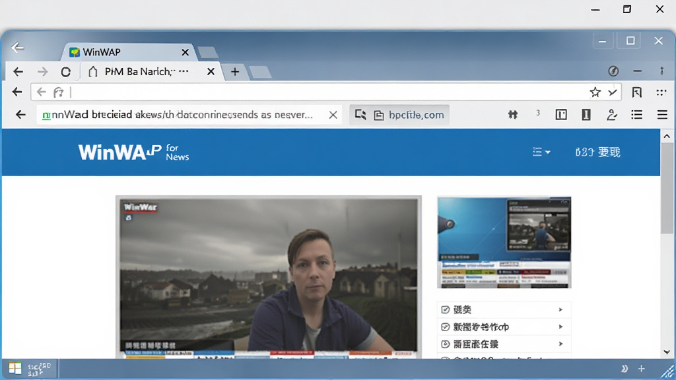Click the clock icon of third sidebar item
Screen dimensions: 676x380
click(x=446, y=344)
